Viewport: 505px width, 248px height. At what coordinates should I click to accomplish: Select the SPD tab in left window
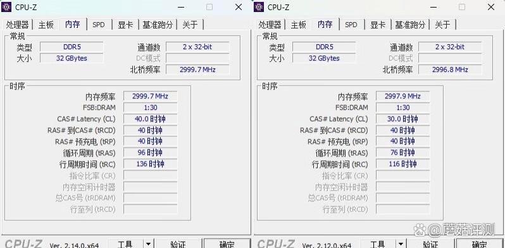99,25
